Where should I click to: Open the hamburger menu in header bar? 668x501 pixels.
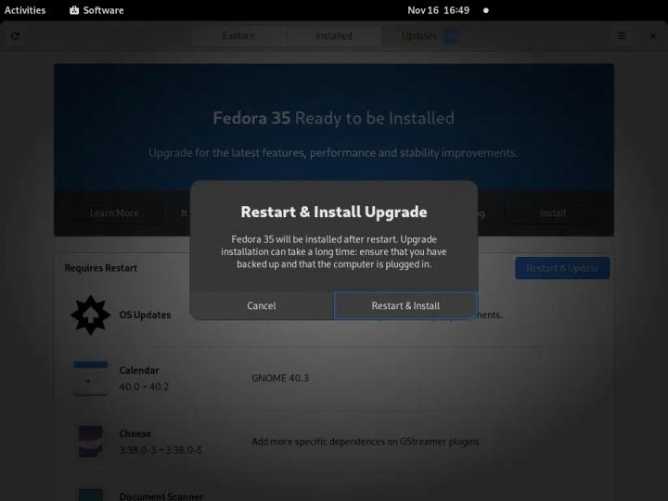coord(622,36)
